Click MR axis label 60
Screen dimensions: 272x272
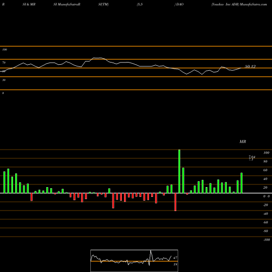265,170
